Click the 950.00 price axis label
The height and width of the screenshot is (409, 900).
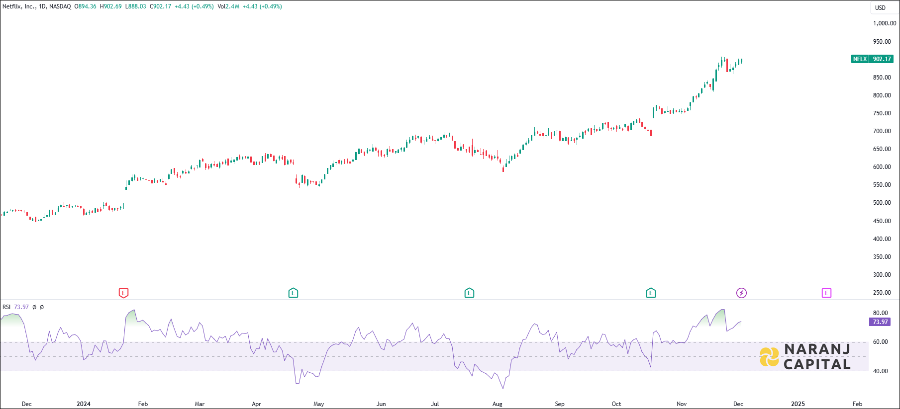(882, 42)
